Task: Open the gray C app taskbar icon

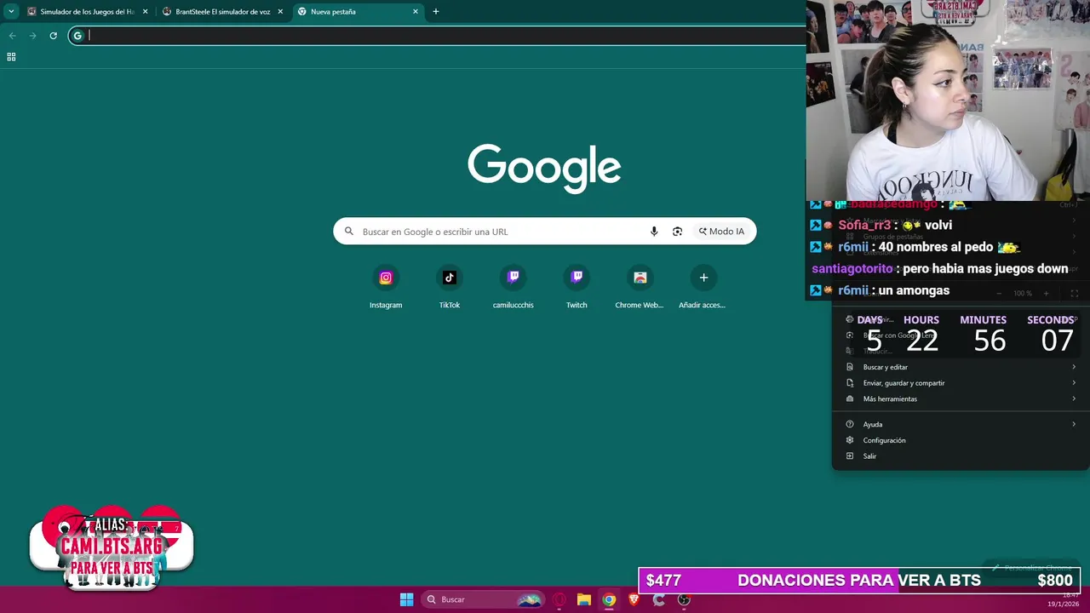Action: (x=658, y=599)
